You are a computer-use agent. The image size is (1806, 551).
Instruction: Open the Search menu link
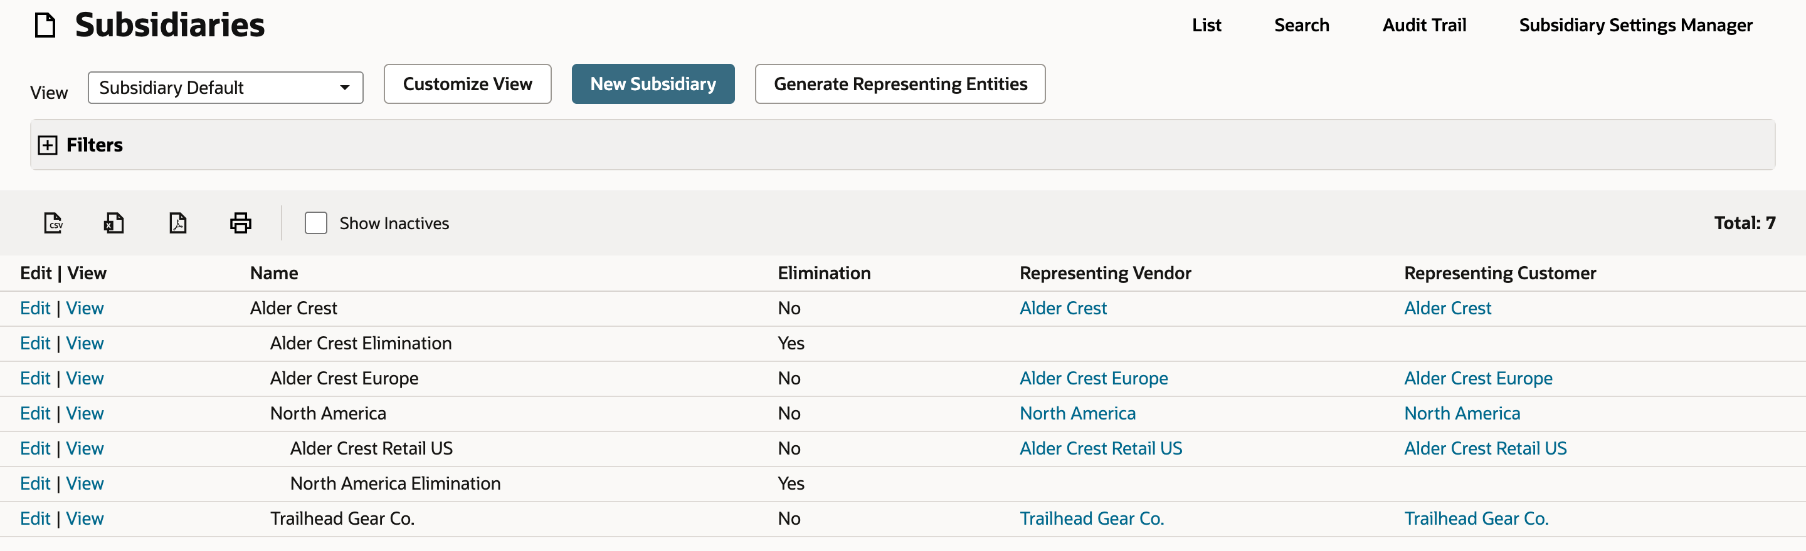tap(1301, 25)
